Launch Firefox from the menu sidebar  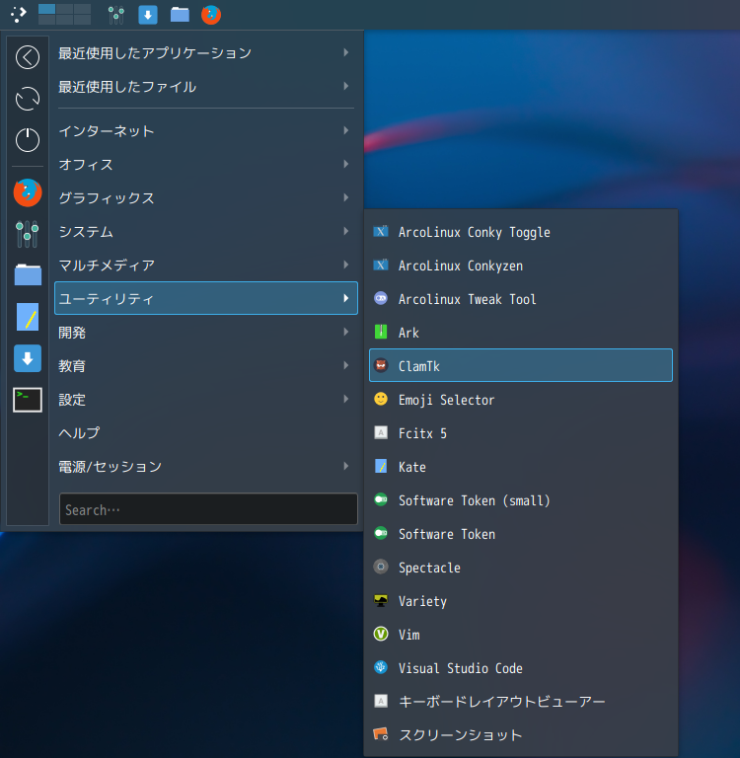click(28, 192)
